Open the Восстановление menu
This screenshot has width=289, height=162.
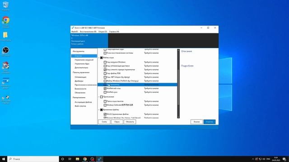[x=88, y=31]
